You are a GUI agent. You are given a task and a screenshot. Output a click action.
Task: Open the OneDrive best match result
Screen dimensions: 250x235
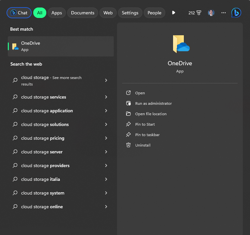[x=61, y=46]
